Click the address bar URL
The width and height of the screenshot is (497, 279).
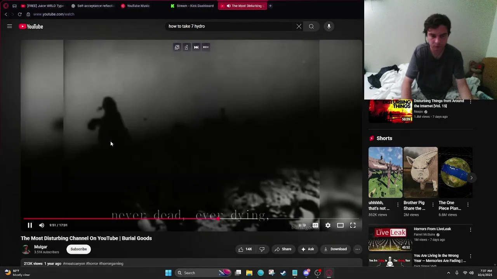point(54,14)
